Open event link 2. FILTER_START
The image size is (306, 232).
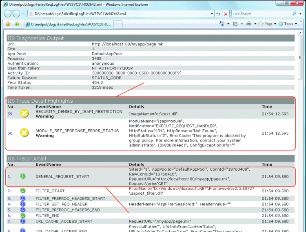point(9,191)
